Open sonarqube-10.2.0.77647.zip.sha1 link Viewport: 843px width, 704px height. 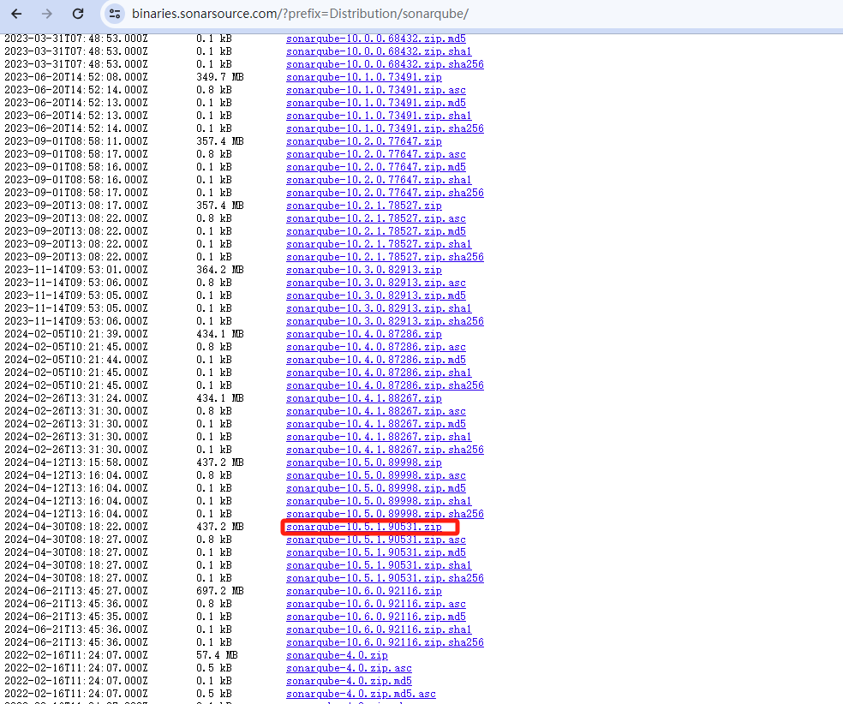pyautogui.click(x=379, y=180)
